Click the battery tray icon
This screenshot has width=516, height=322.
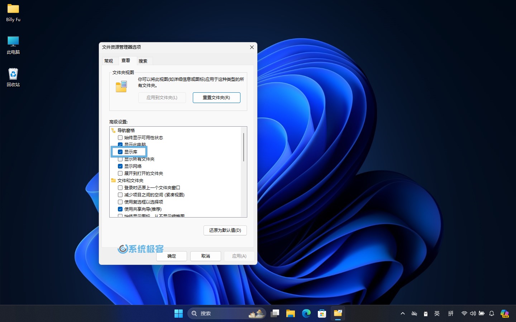coord(482,313)
